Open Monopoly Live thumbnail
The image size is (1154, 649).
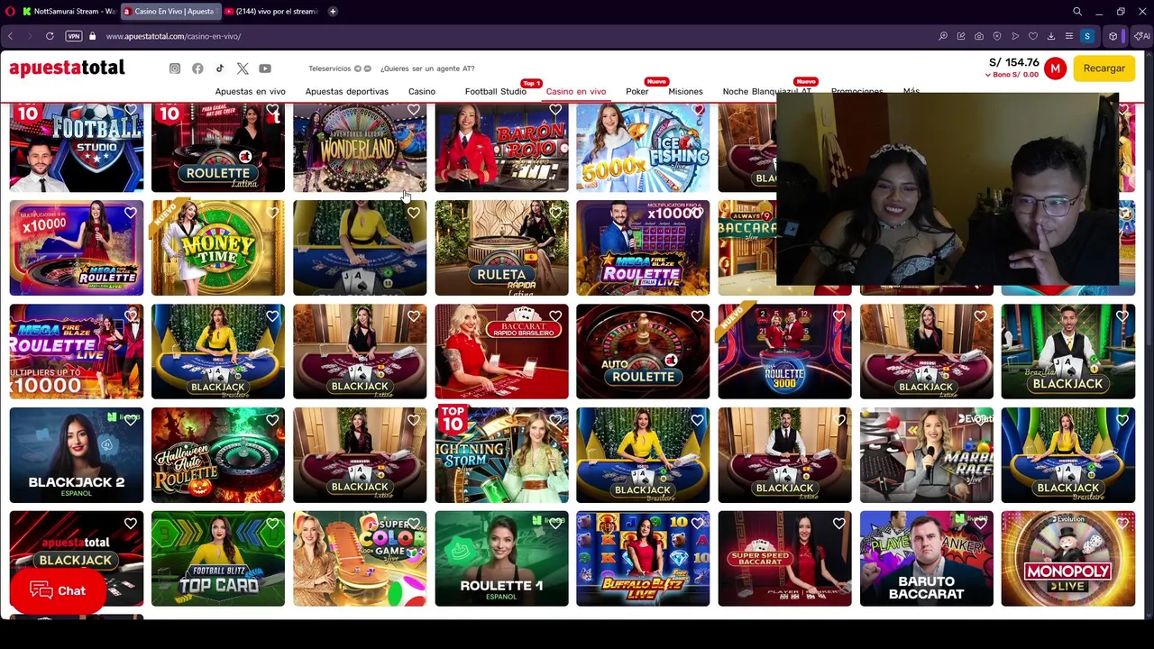[1068, 559]
